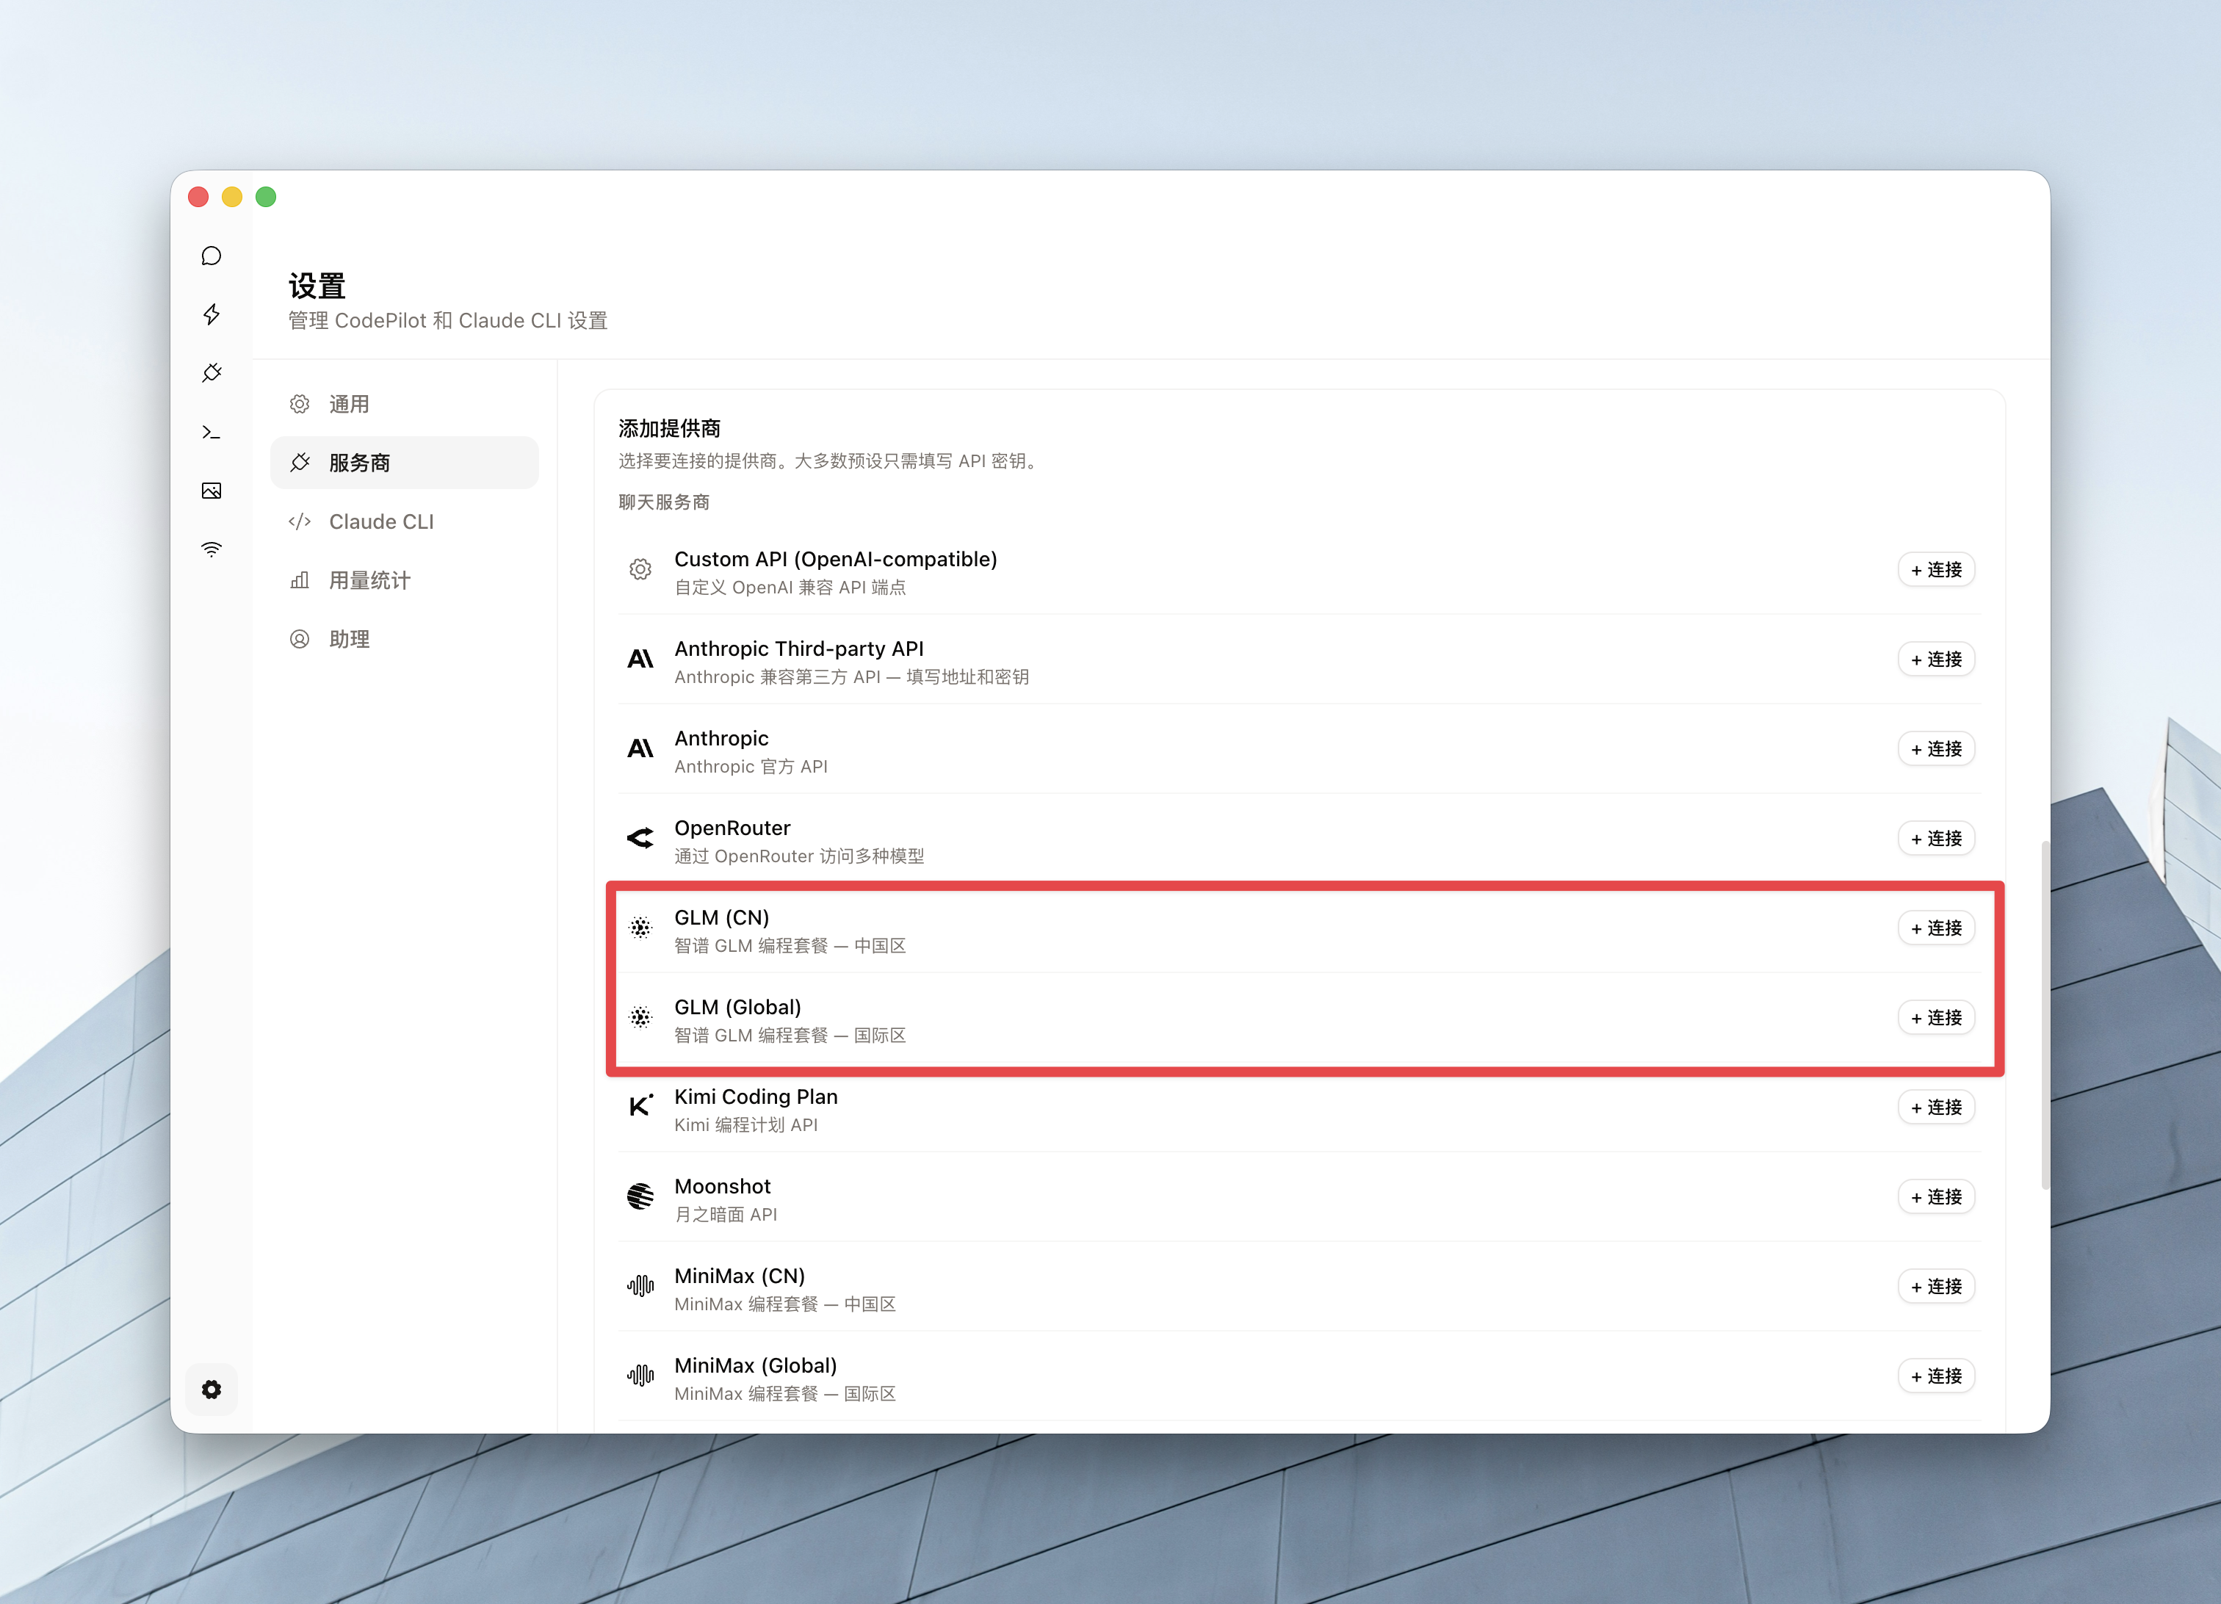Connect the Anthropic official API provider

tap(1936, 749)
